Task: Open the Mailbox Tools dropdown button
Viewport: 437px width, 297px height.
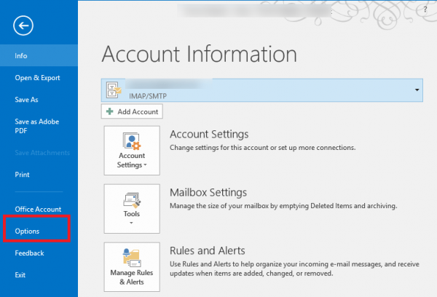Action: click(x=132, y=209)
